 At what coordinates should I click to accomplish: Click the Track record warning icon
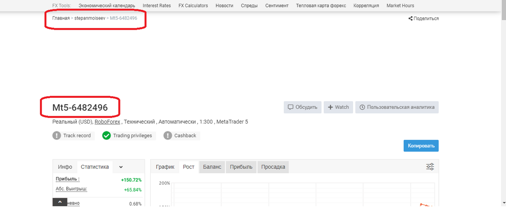point(56,136)
